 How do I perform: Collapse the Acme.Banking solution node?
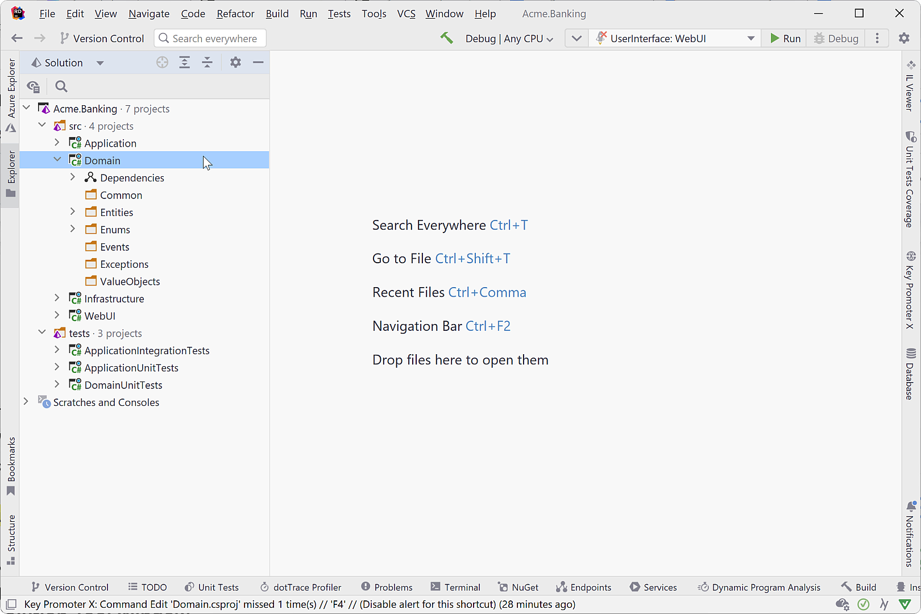pyautogui.click(x=26, y=108)
